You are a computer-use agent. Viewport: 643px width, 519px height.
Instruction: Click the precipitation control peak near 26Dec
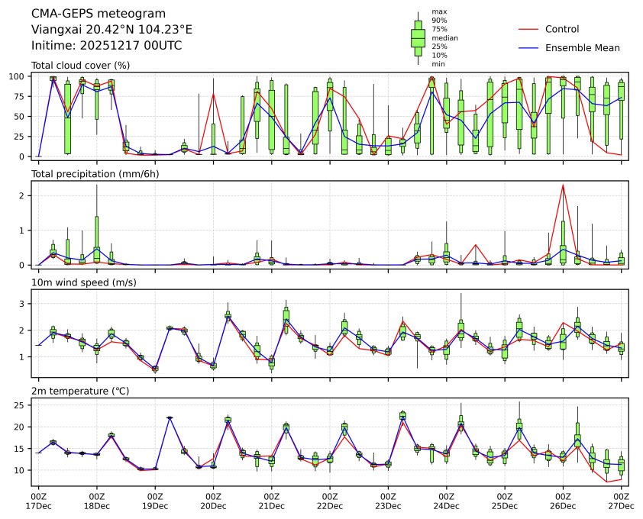tap(563, 185)
